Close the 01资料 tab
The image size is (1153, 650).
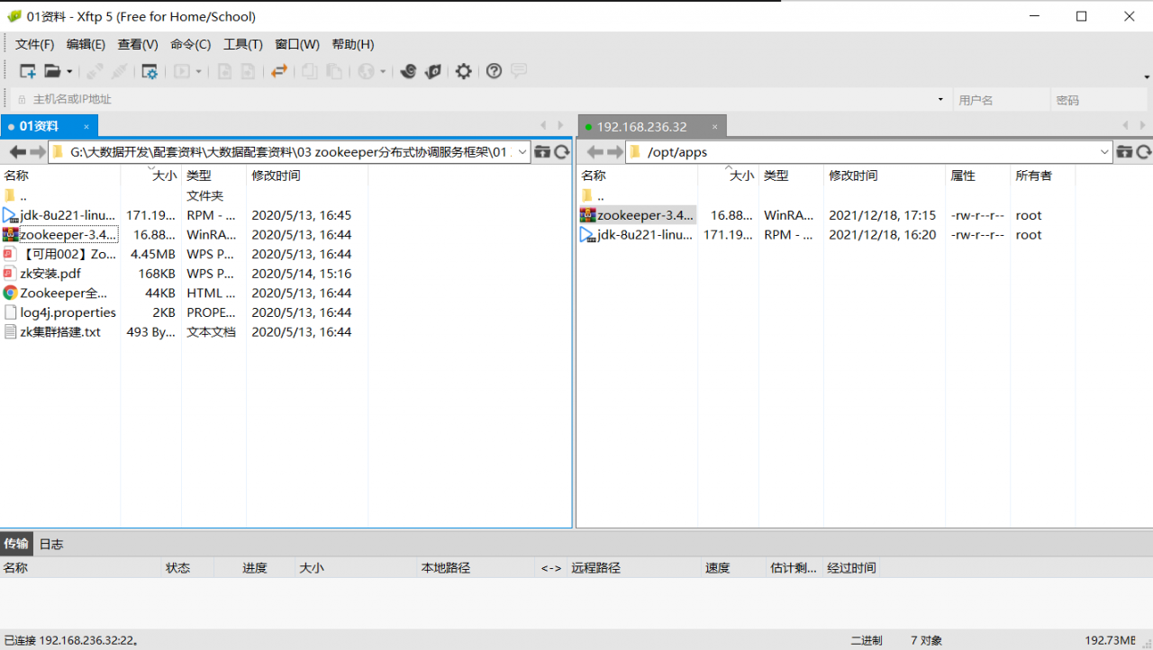coord(86,127)
